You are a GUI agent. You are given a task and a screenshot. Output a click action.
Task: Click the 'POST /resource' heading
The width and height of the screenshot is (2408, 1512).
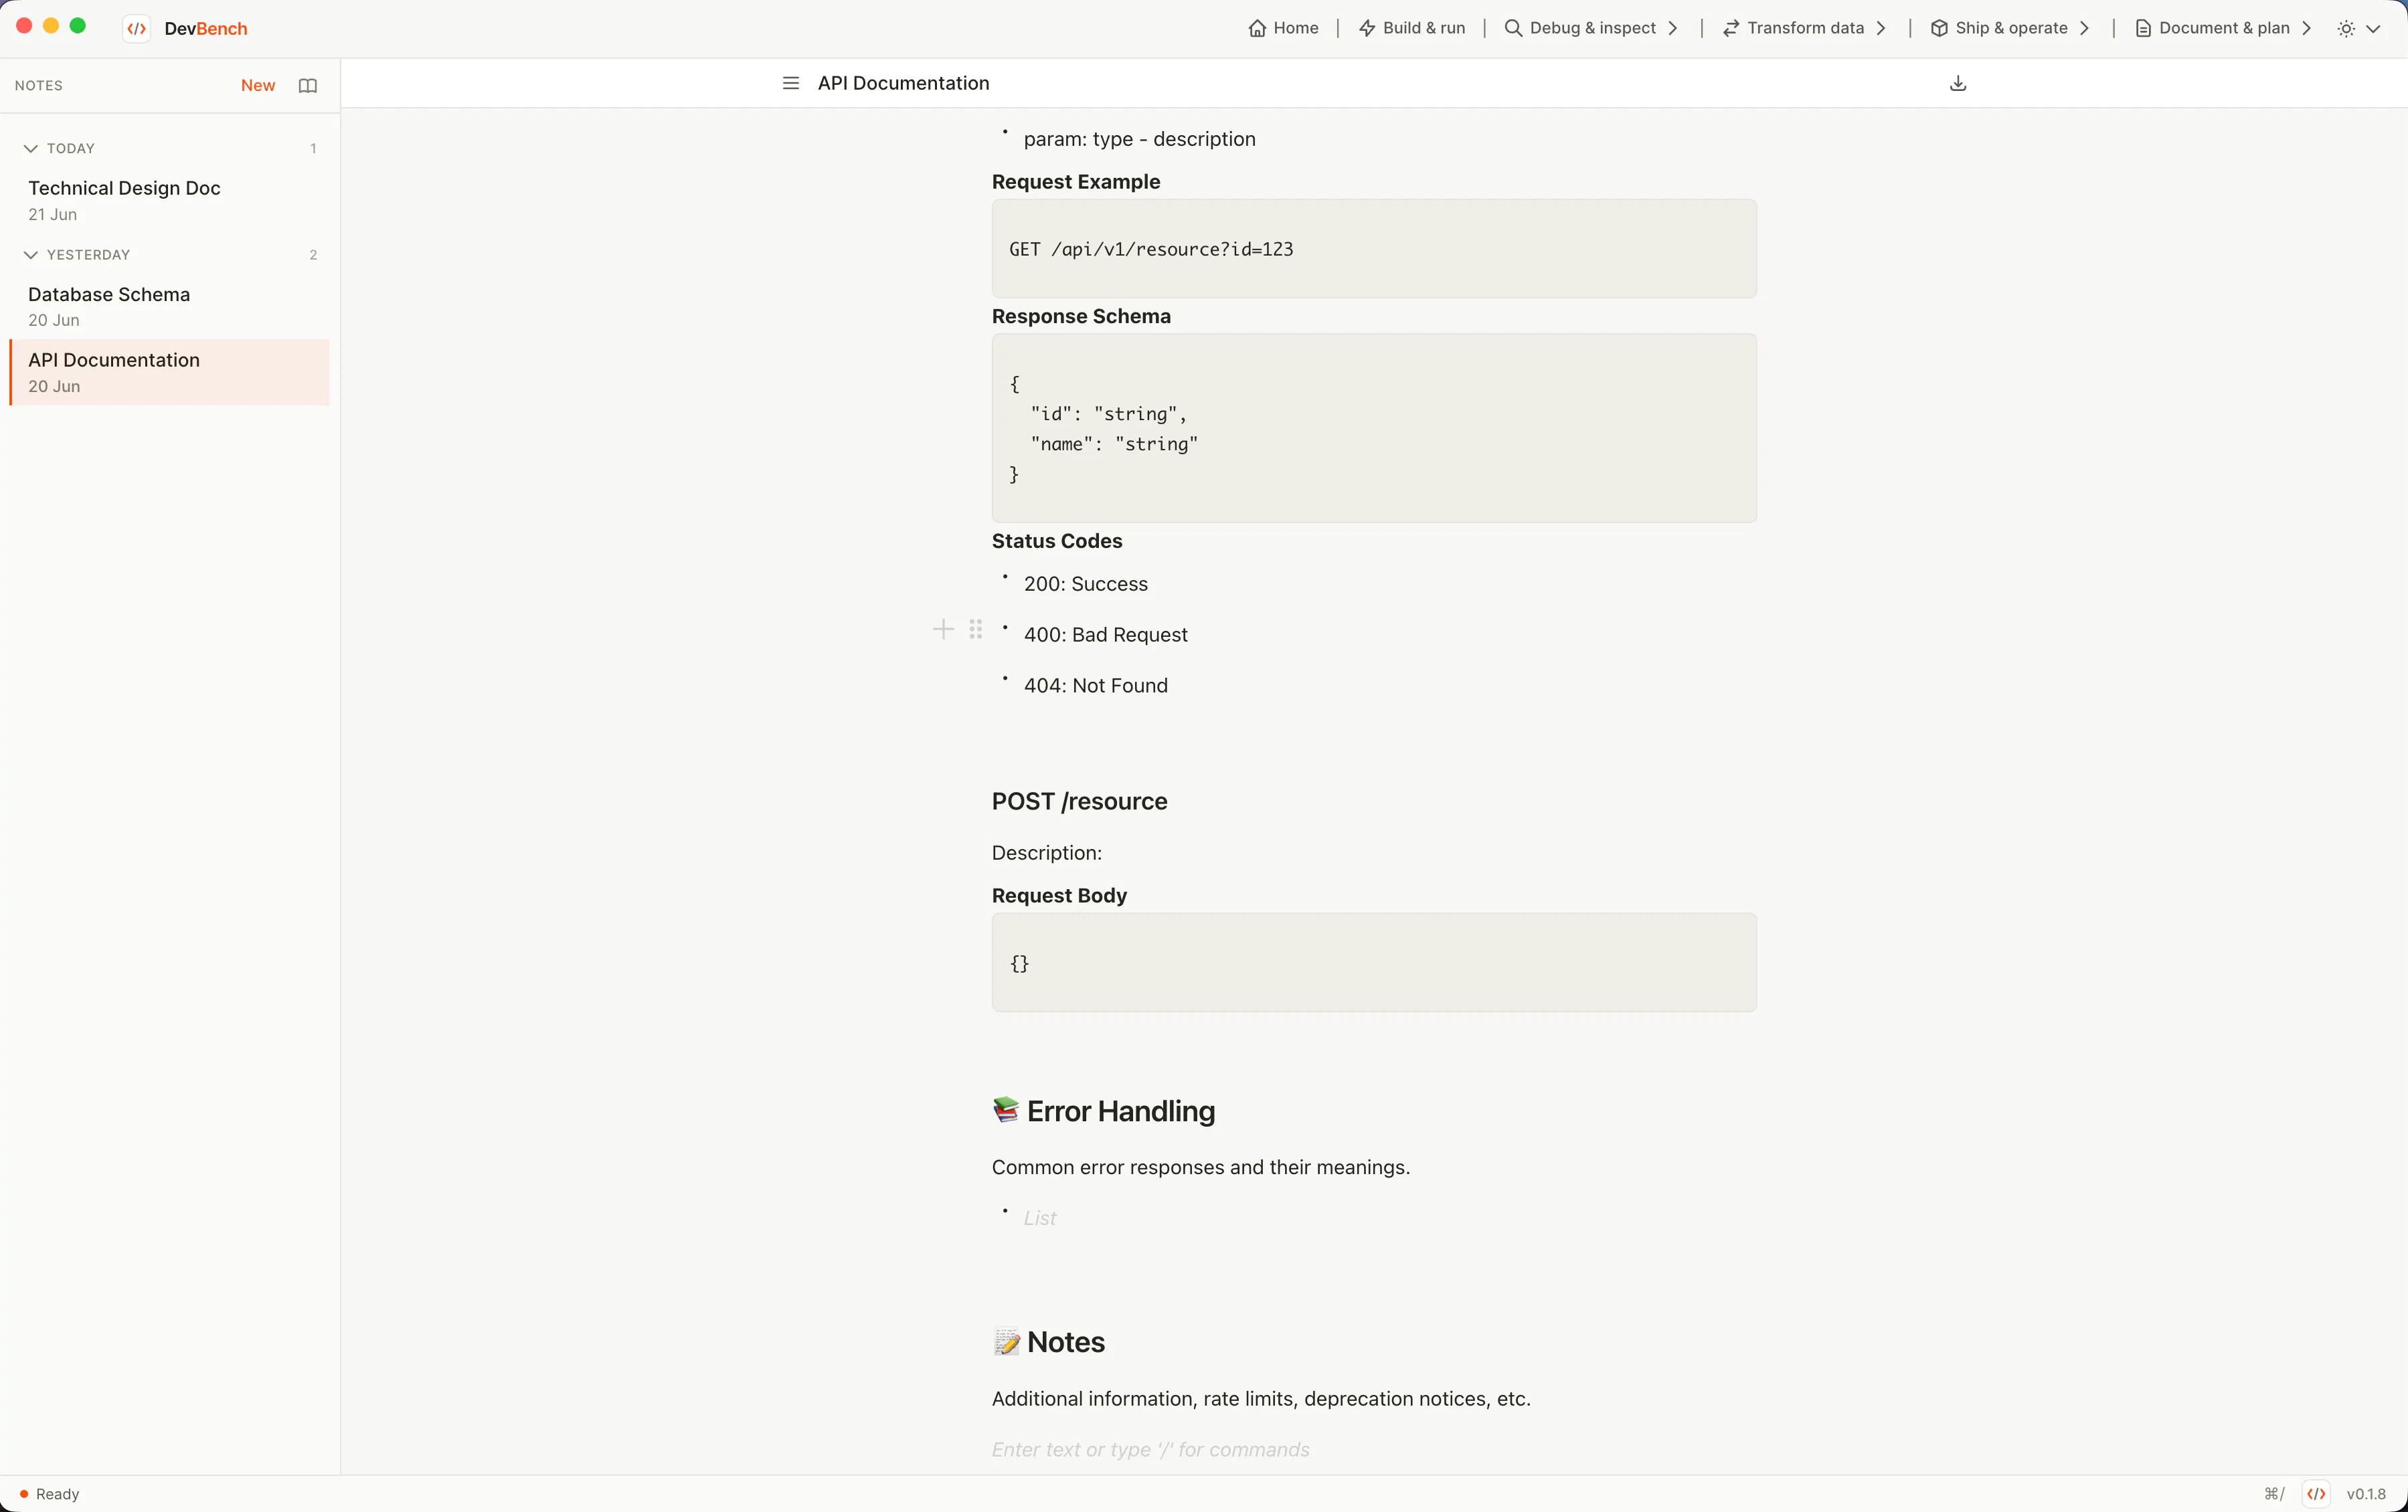click(1079, 801)
